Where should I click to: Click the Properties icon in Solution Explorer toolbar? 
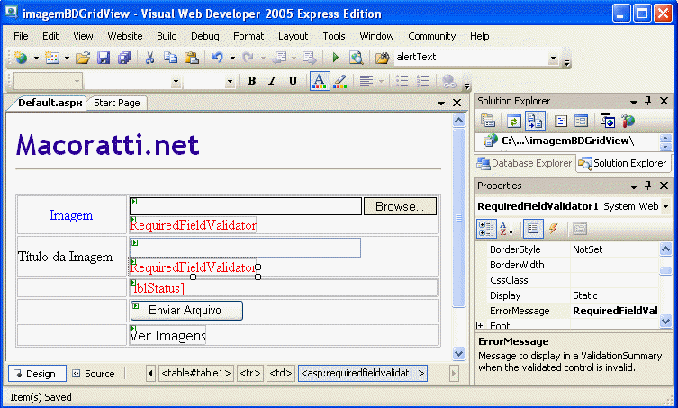pos(488,121)
